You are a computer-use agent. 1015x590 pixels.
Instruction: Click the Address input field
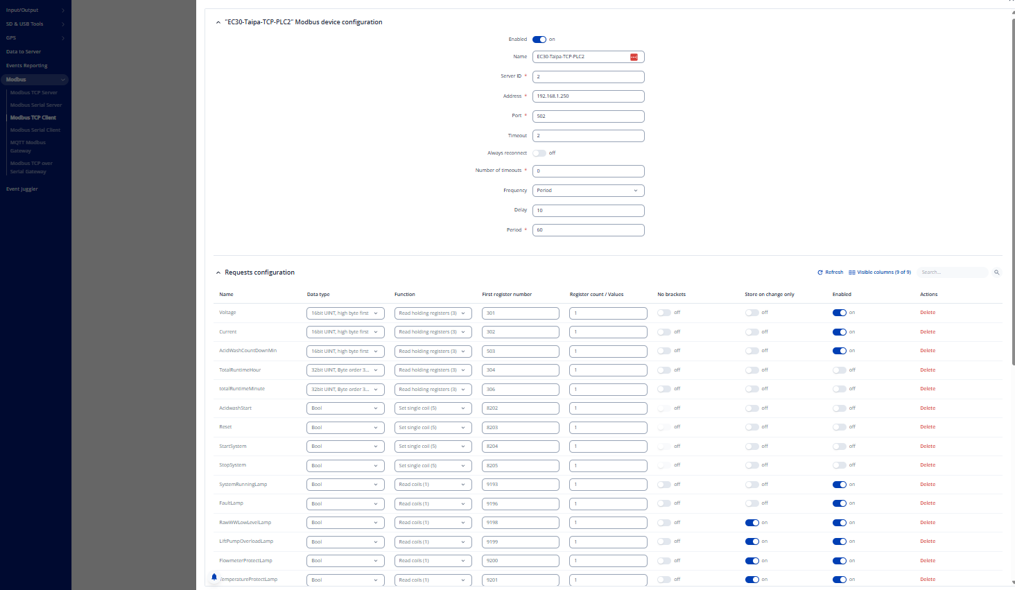coord(588,96)
